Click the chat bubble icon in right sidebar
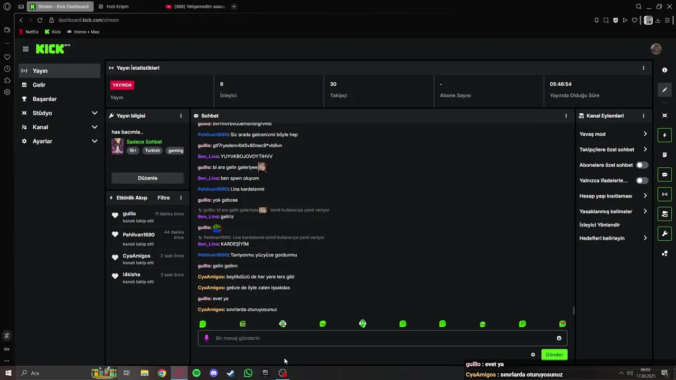Image resolution: width=676 pixels, height=380 pixels. point(664,175)
